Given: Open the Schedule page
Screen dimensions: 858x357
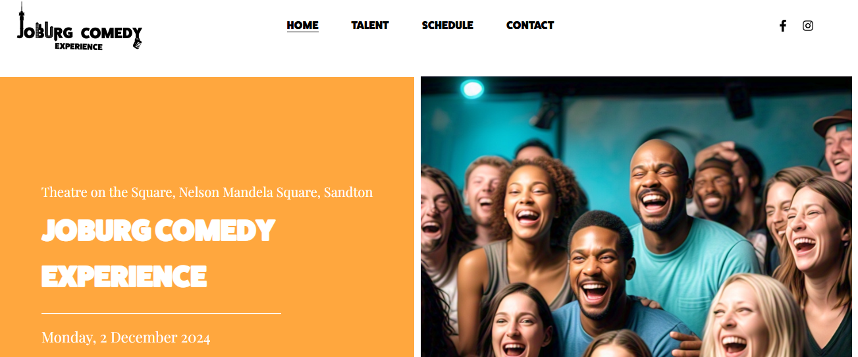Looking at the screenshot, I should (448, 26).
